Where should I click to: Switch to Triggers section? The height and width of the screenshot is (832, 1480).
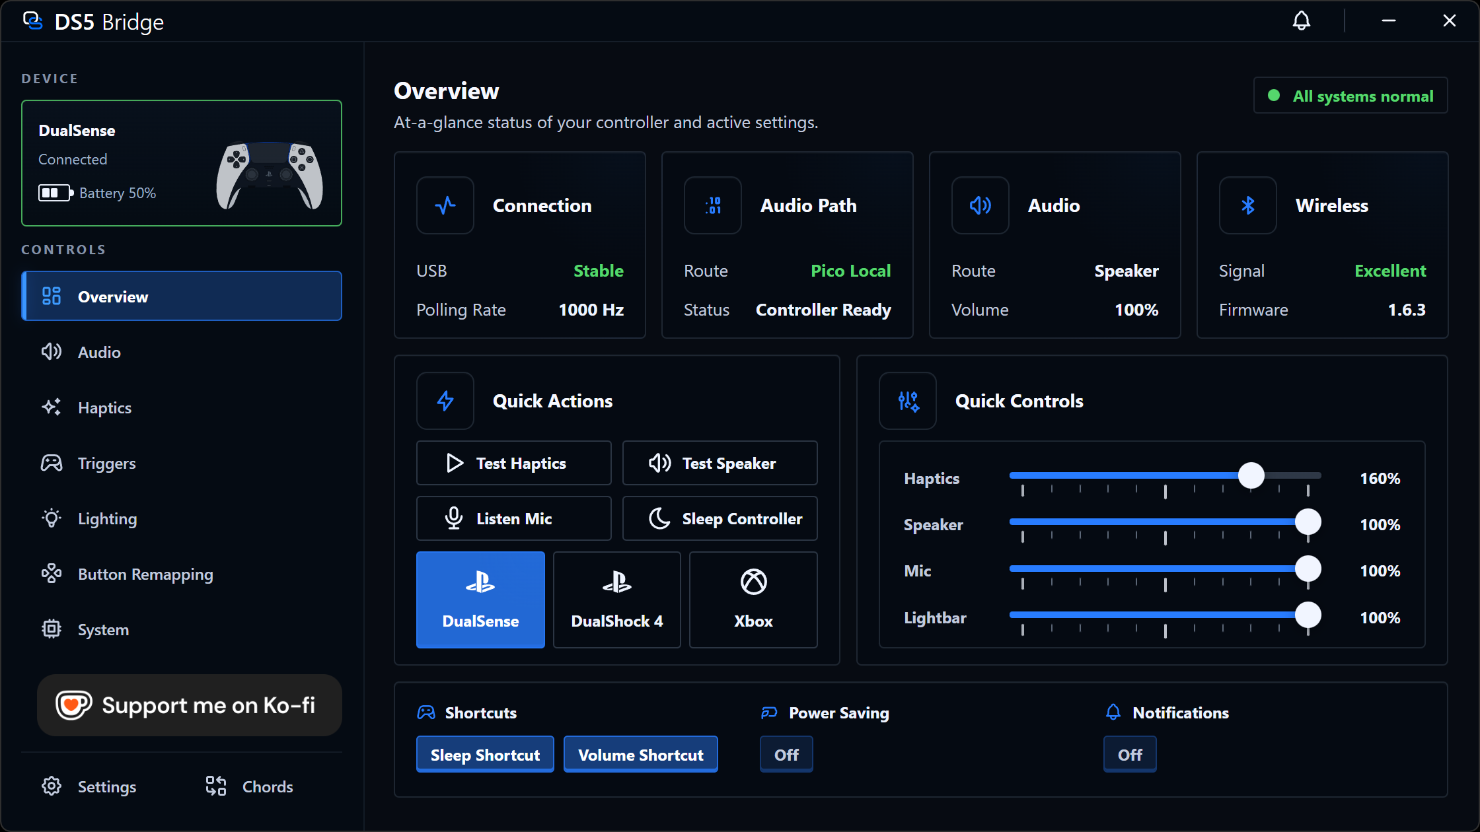(x=182, y=463)
